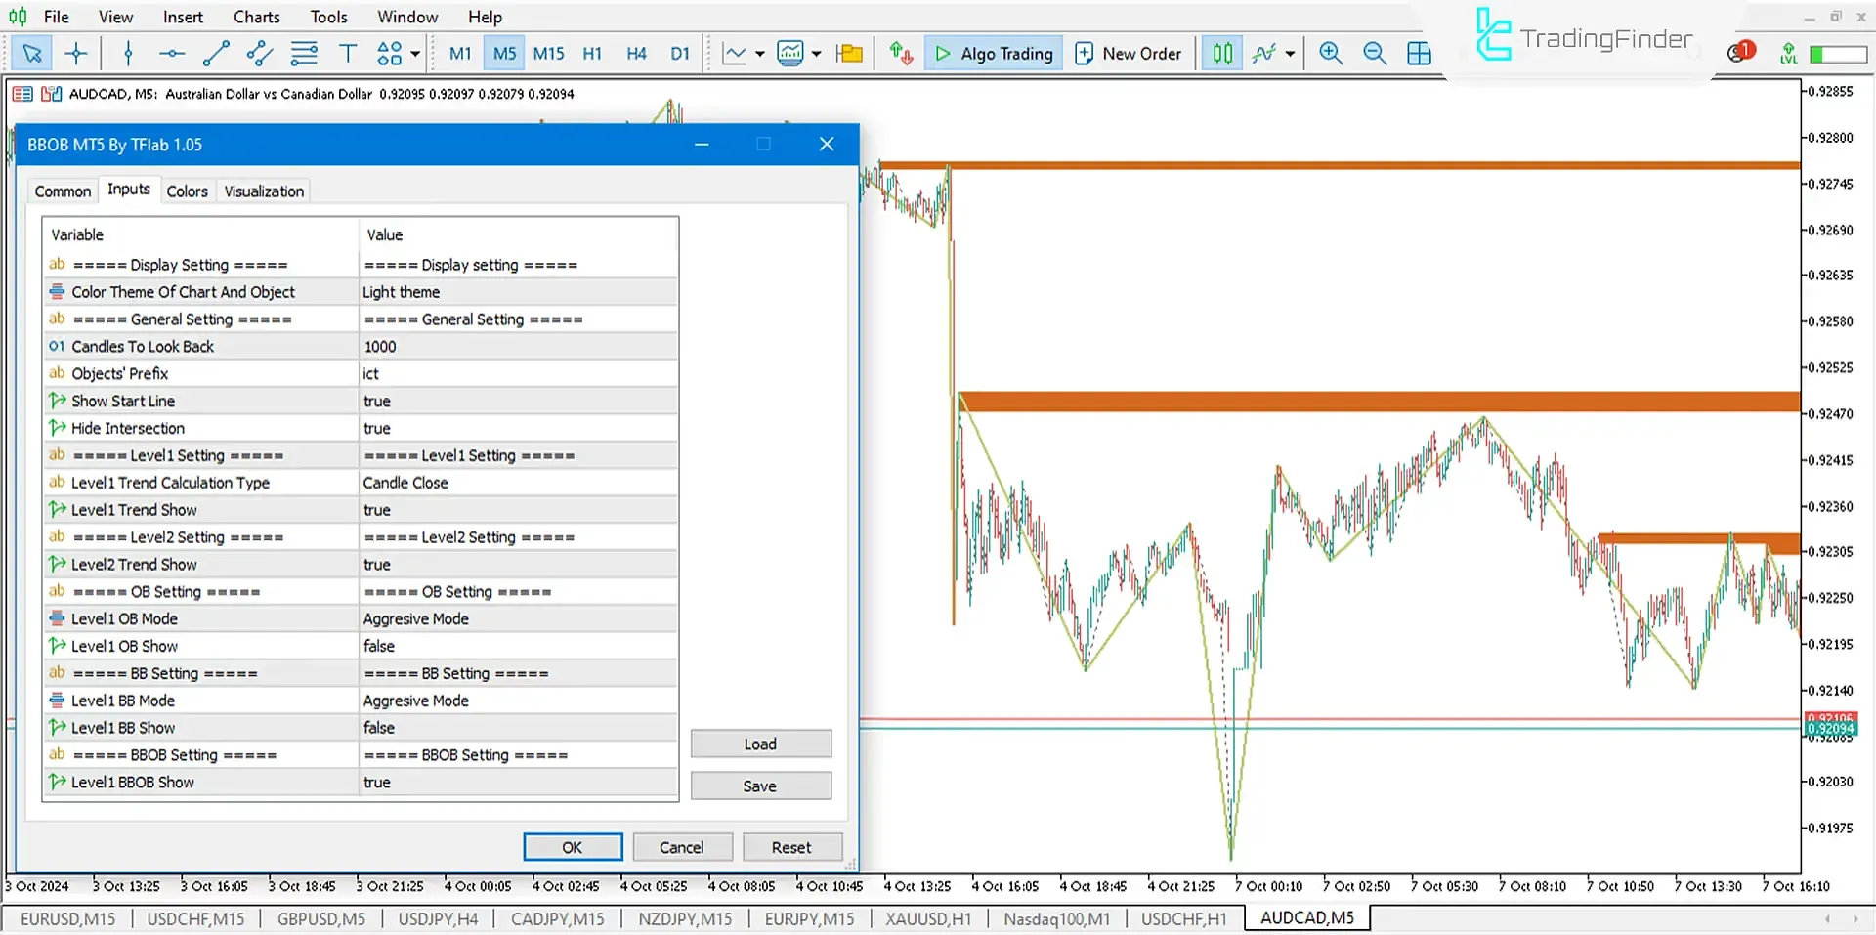This screenshot has width=1876, height=935.
Task: Open the Color Theme Of Chart And Object dropdown
Action: click(x=518, y=291)
